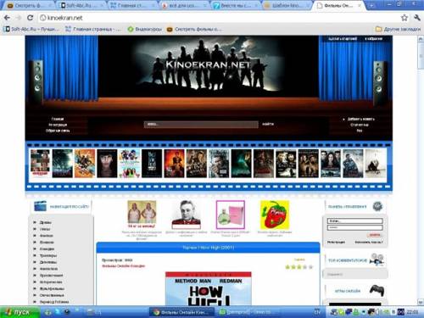Switch to the Soft-Abc.Ru browser tab
The width and height of the screenshot is (424, 318).
pos(81,5)
